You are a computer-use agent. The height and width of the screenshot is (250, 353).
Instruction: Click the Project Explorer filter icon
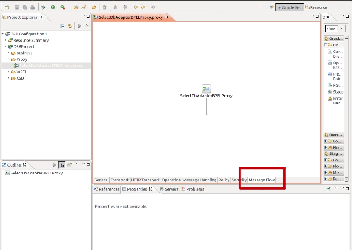point(79,26)
